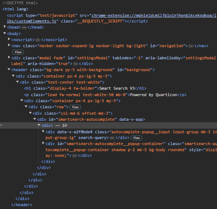Image resolution: width=217 pixels, height=209 pixels.
Task: Click the id value "navigation"
Action: (x=171, y=46)
